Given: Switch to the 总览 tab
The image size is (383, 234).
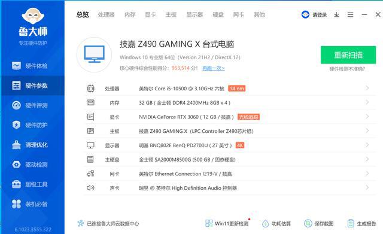Looking at the screenshot, I should pyautogui.click(x=83, y=14).
